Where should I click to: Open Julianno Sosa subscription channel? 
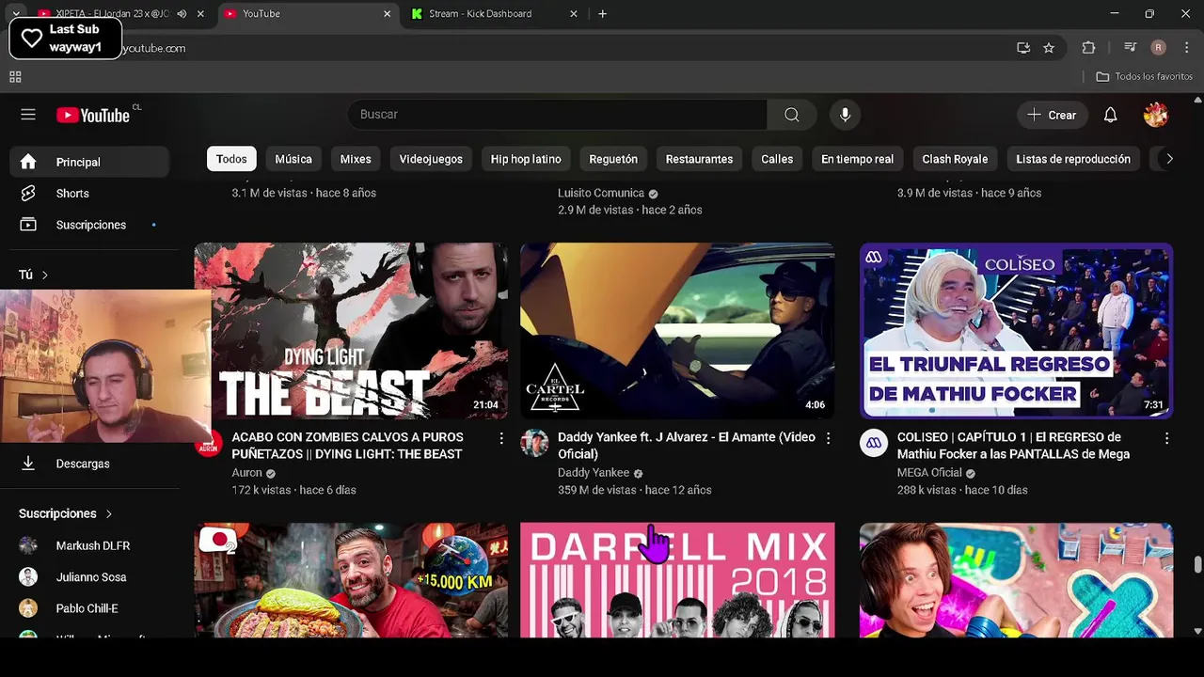point(89,577)
